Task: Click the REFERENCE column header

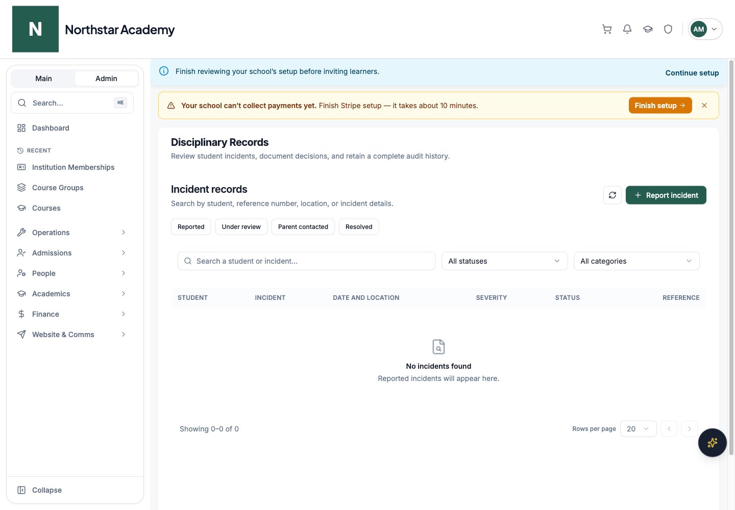Action: (681, 298)
